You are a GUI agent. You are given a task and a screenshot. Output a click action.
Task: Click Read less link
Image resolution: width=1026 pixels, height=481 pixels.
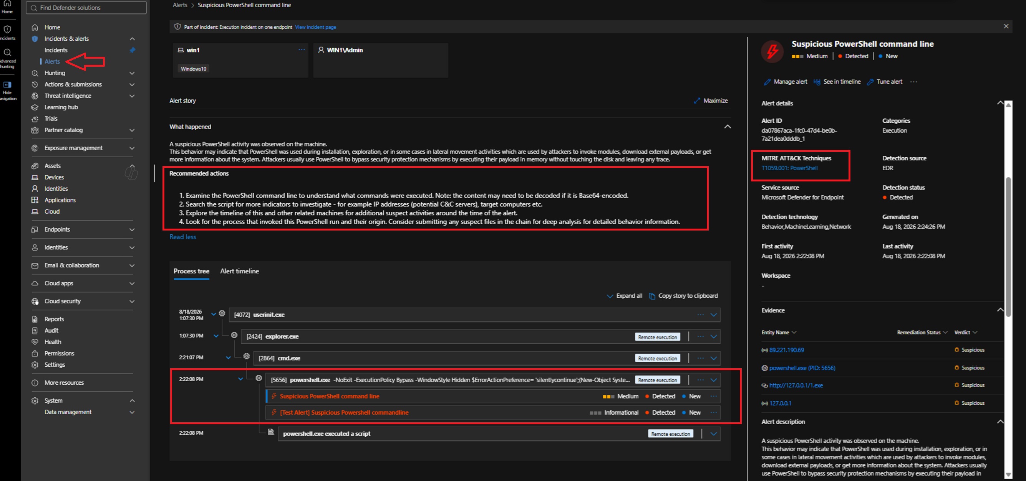[183, 237]
